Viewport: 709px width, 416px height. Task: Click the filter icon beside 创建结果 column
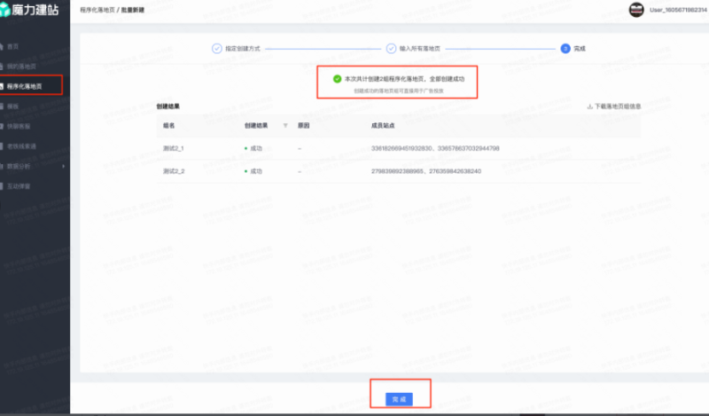pyautogui.click(x=285, y=126)
